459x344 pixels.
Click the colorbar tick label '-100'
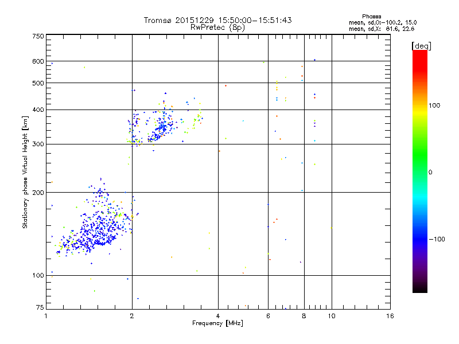coord(437,239)
